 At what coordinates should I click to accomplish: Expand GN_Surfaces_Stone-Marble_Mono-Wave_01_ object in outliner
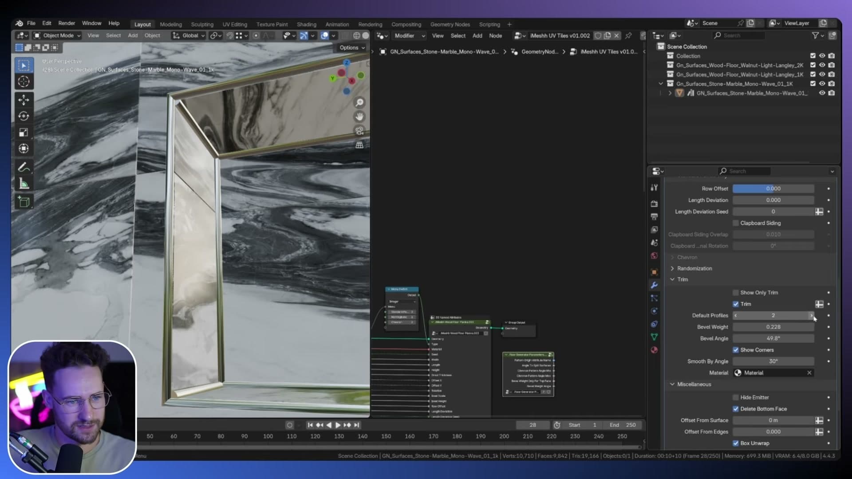point(670,93)
